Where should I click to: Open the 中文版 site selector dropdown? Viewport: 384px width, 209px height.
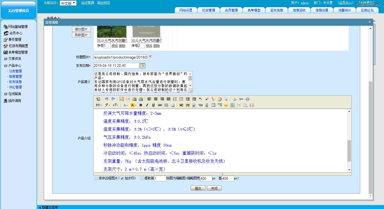click(68, 3)
